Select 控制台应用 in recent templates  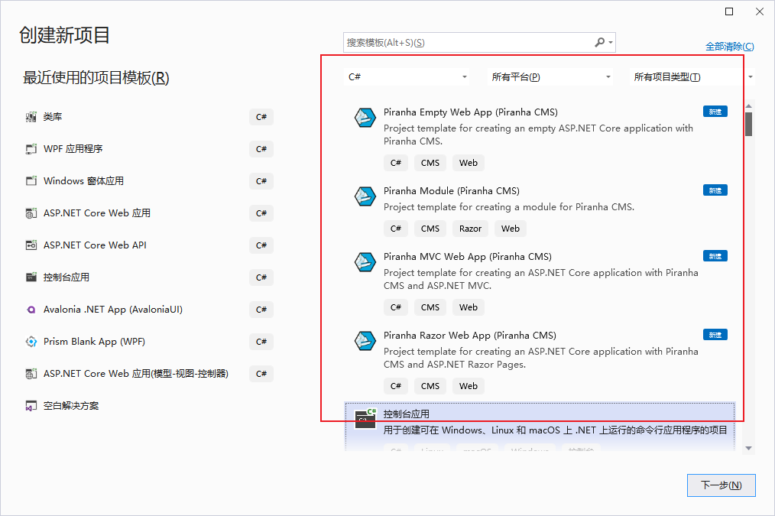(x=149, y=277)
